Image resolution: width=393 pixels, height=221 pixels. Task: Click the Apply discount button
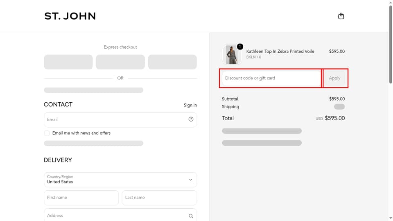334,78
